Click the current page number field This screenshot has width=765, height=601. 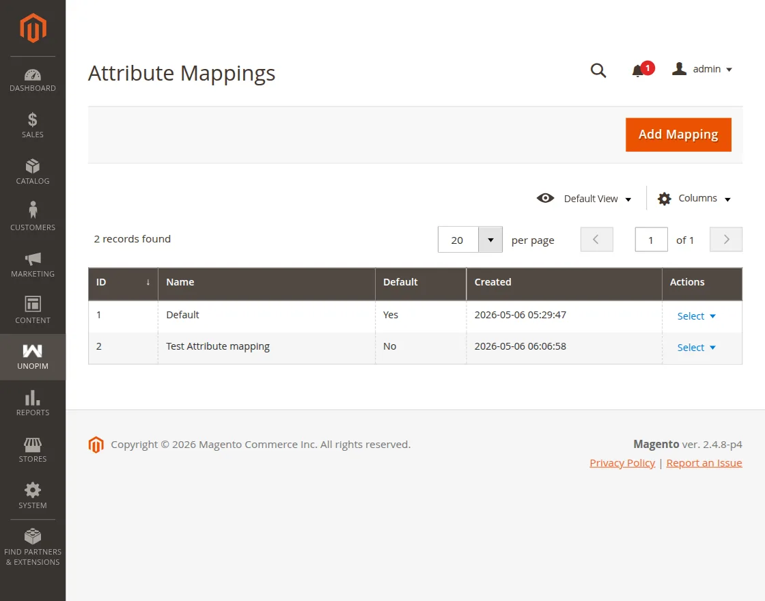click(652, 240)
